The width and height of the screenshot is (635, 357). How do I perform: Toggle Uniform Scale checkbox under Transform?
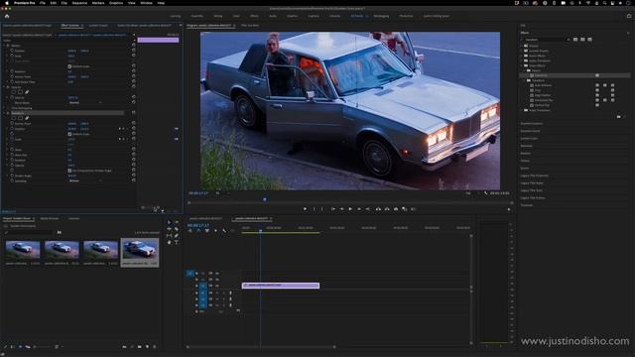69,134
